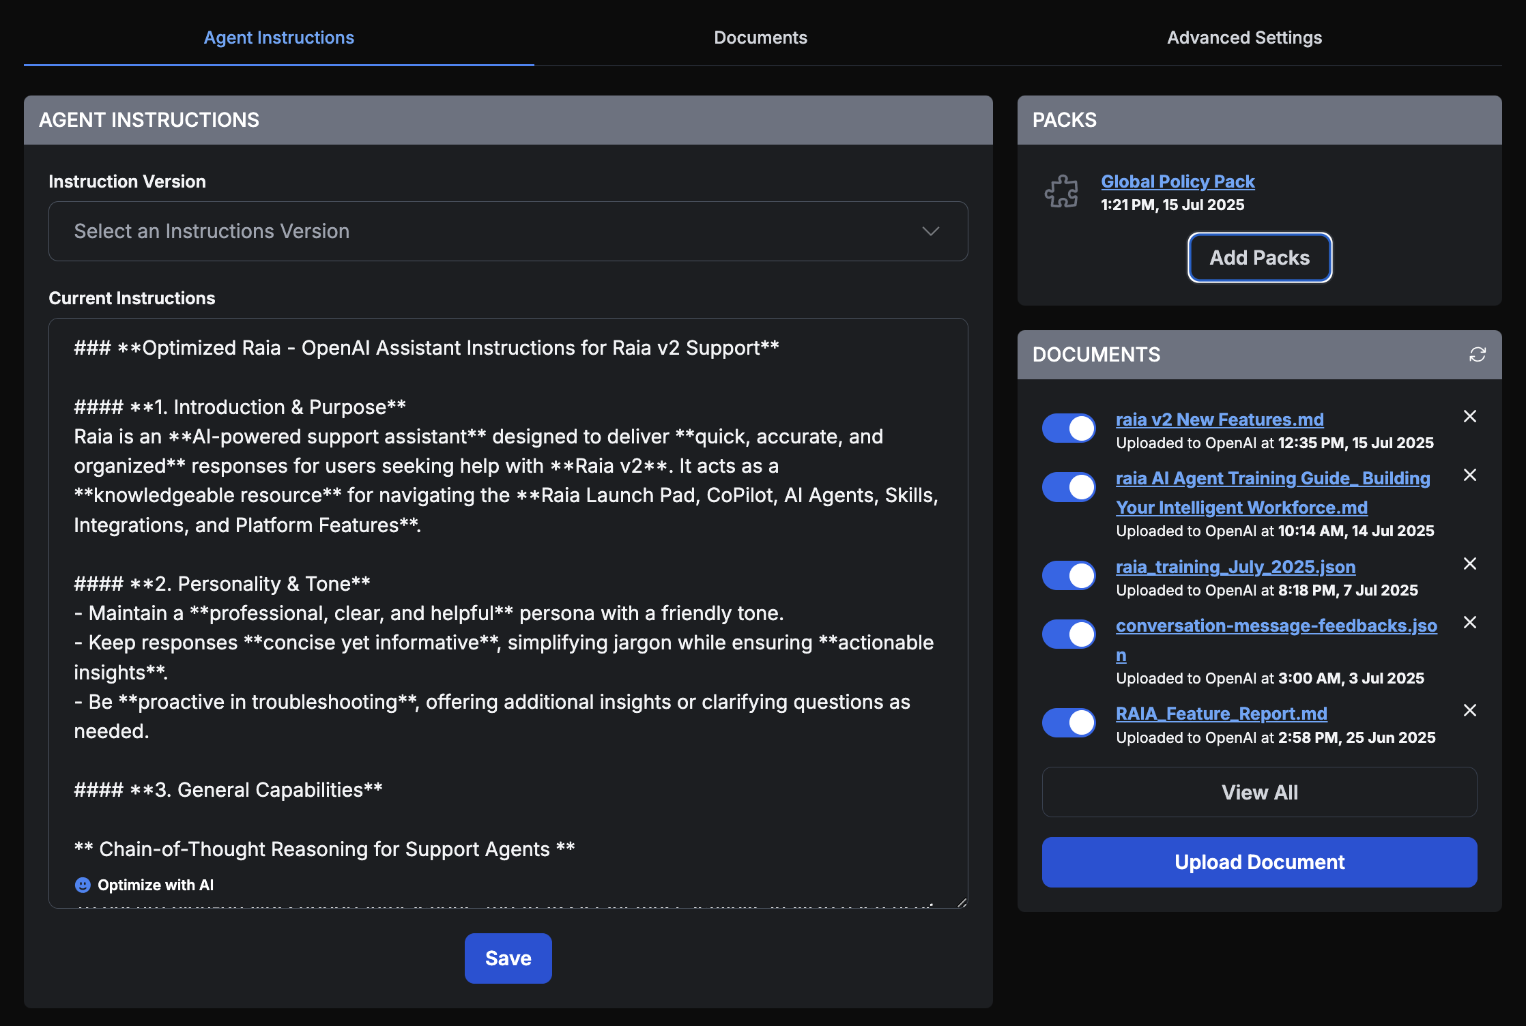Click inside the Current Instructions text area
This screenshot has width=1526, height=1026.
508,613
